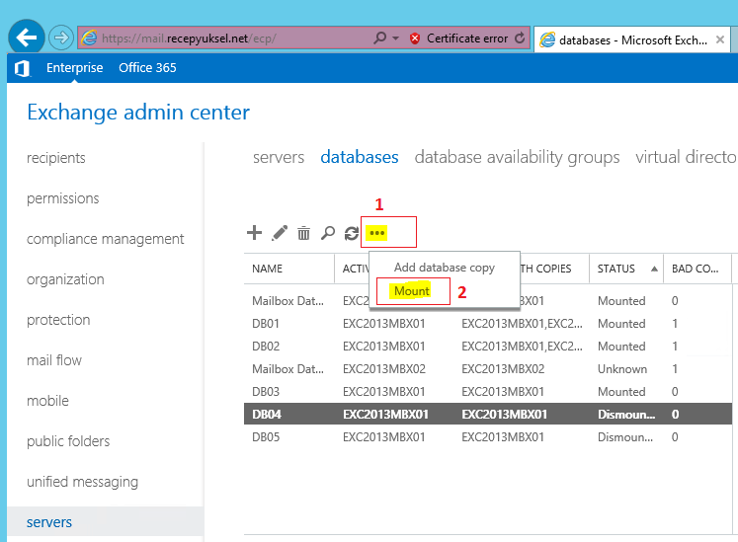
Task: Open unified messaging in the left navigation
Action: [x=82, y=482]
